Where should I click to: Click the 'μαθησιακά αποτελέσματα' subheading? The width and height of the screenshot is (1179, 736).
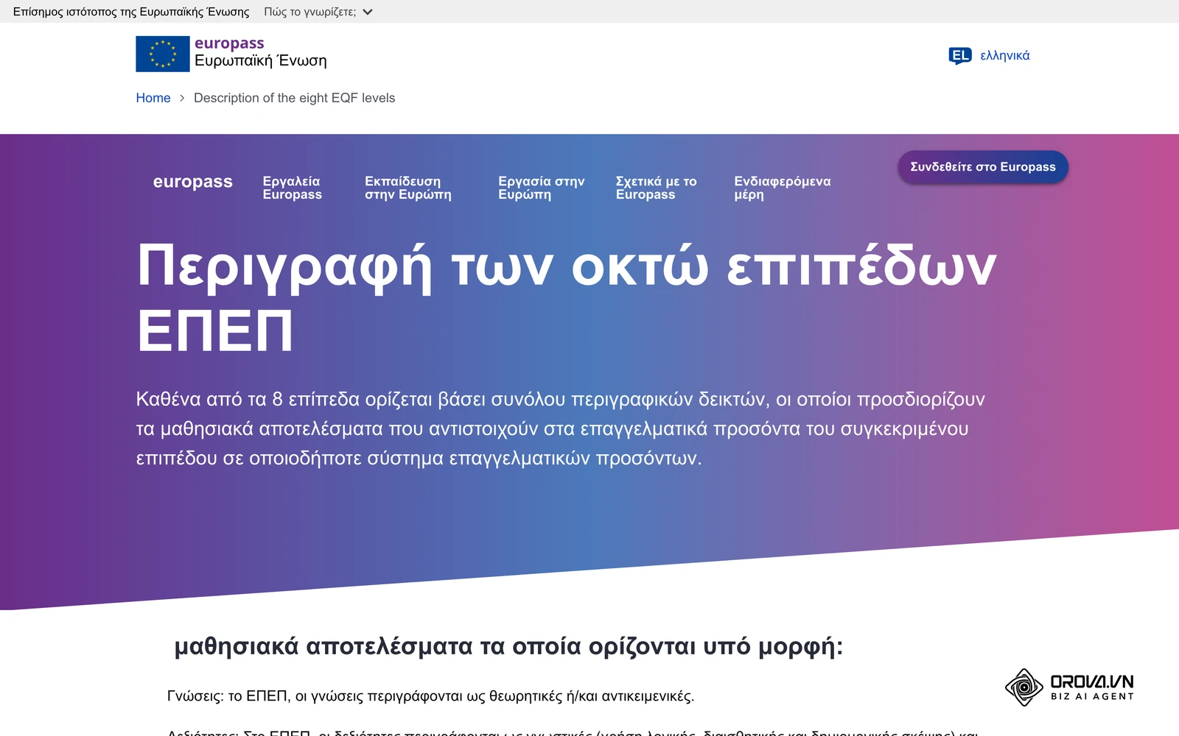tap(508, 647)
